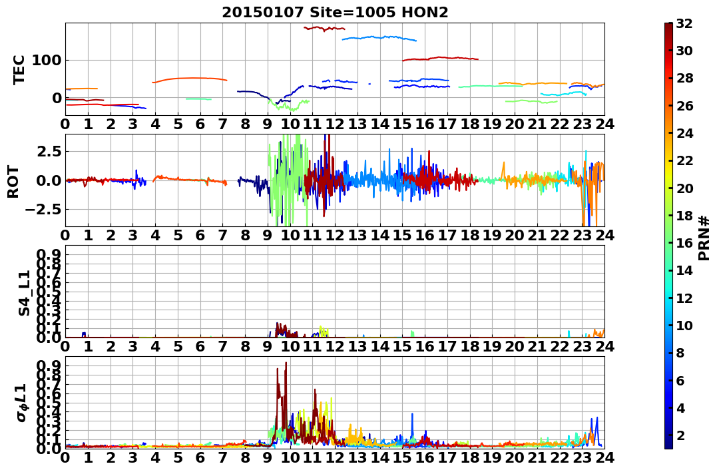
Task: Click hour tick '24' under the TEC plot
Action: tap(604, 124)
